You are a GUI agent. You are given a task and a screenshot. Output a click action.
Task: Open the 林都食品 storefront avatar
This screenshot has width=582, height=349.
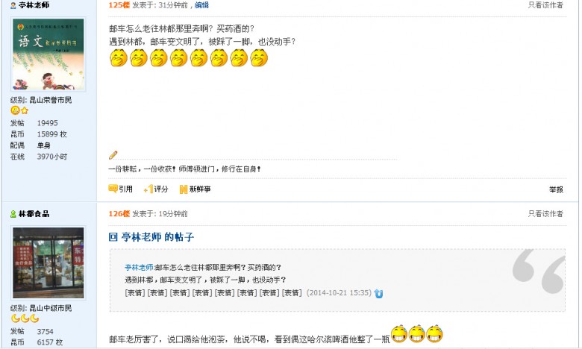click(48, 262)
